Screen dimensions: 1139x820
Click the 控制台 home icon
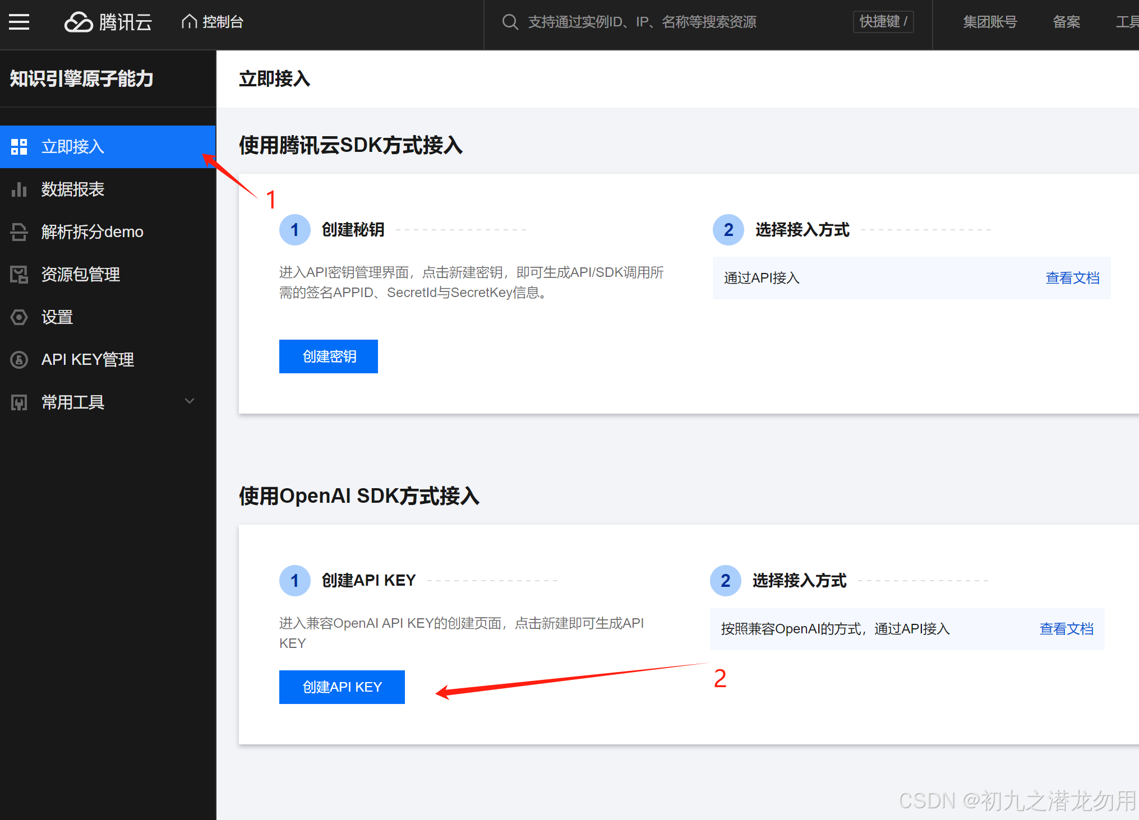pos(190,22)
